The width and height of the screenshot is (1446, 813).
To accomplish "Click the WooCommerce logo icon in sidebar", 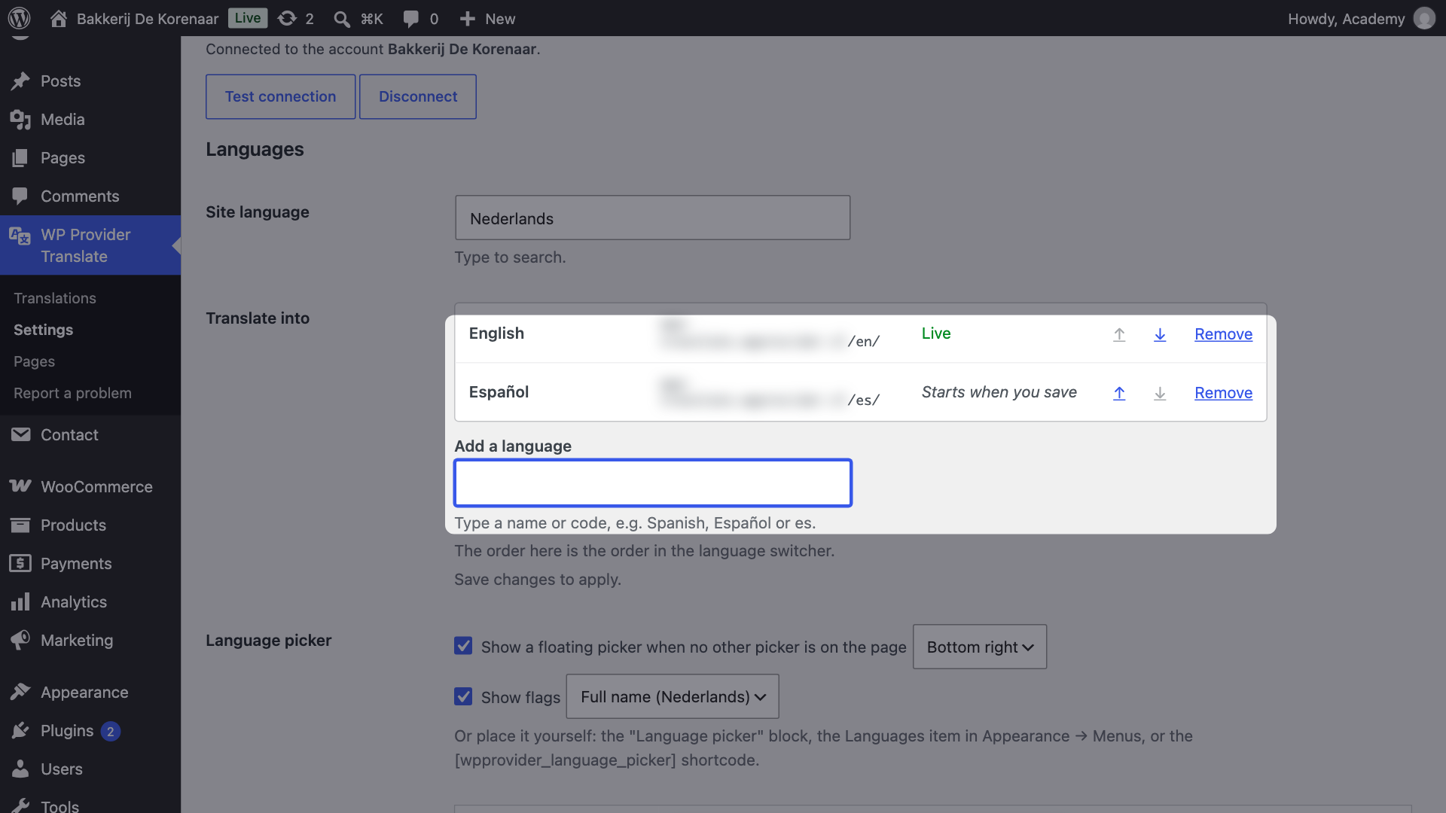I will coord(20,486).
